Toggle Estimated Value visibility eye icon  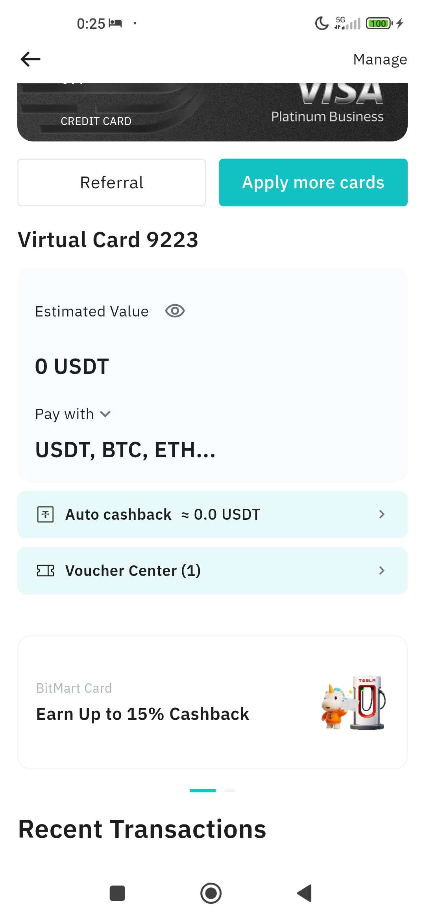point(175,311)
